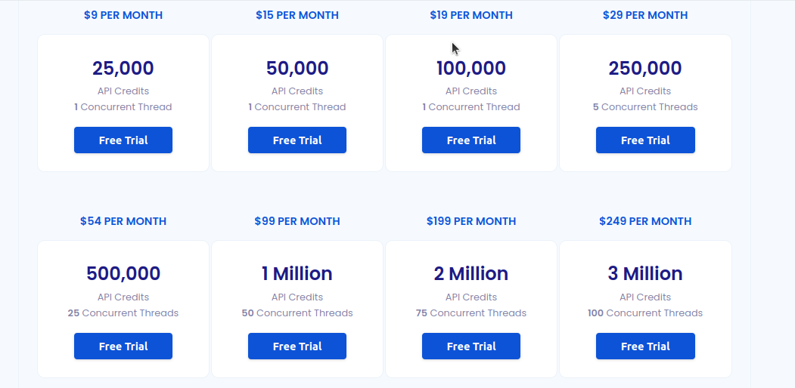Select the $15 PER MONTH price label
Viewport: 795px width, 388px height.
(x=297, y=15)
